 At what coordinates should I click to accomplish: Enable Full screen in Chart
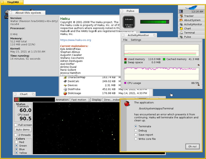(x=16, y=125)
